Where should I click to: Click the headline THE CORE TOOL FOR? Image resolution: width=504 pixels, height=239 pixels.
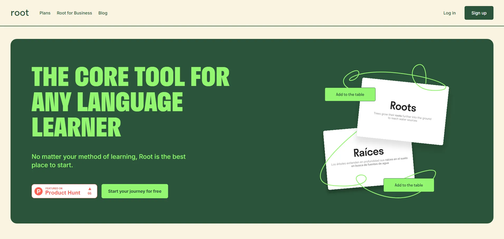[130, 77]
